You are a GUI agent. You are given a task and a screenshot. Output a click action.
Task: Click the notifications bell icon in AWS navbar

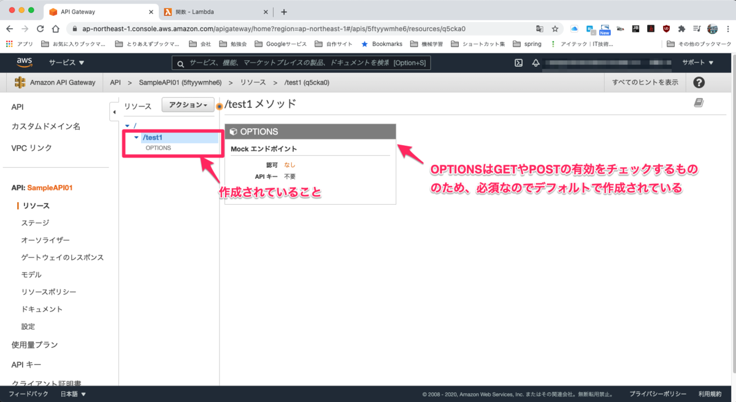coord(535,62)
